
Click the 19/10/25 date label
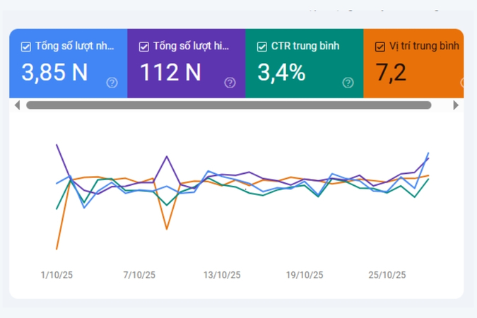coord(305,275)
